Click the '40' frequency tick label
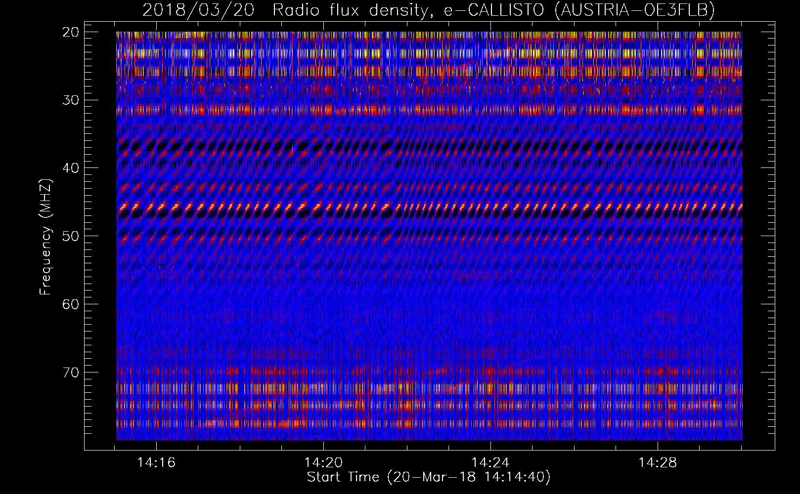800x494 pixels. tap(71, 168)
